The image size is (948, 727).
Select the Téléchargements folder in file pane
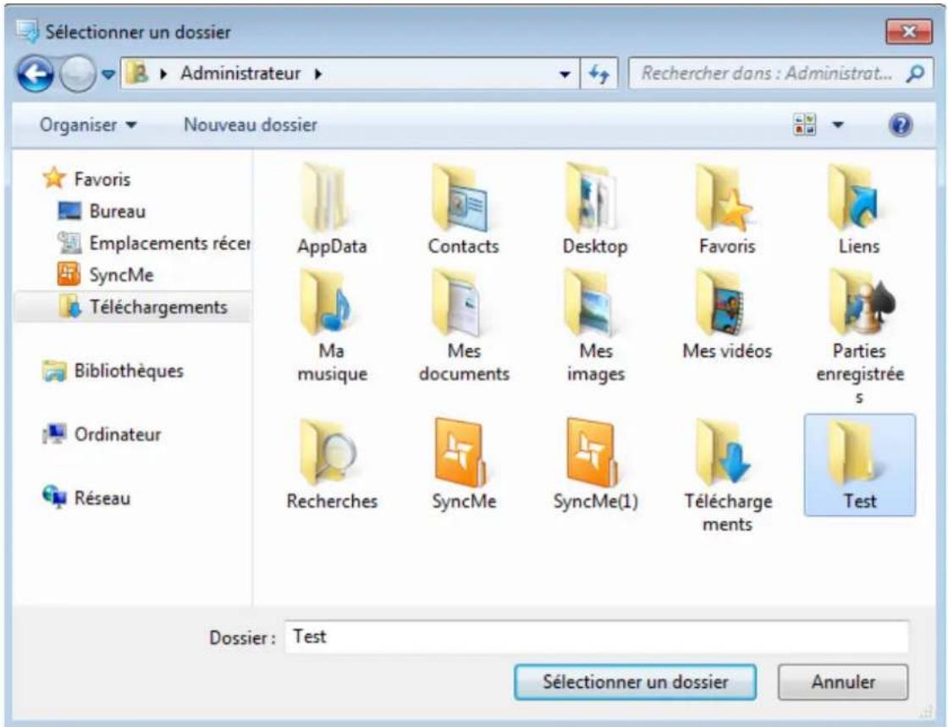pos(724,452)
